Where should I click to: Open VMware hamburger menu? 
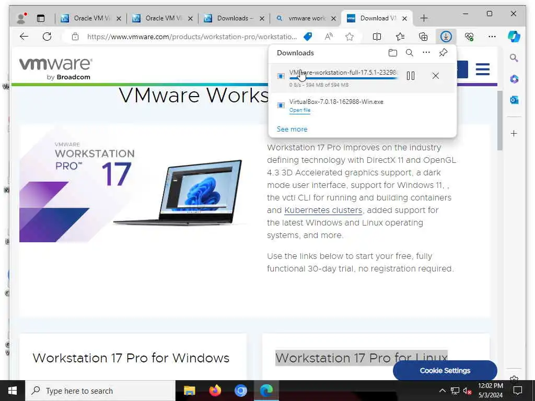click(482, 69)
